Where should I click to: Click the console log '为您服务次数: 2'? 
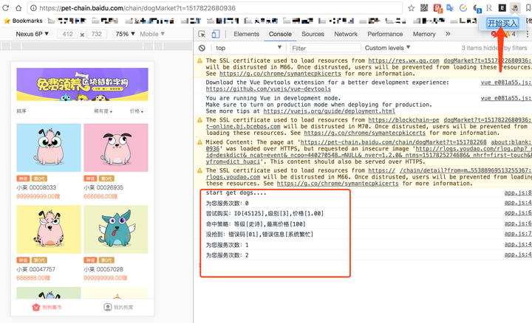228,255
